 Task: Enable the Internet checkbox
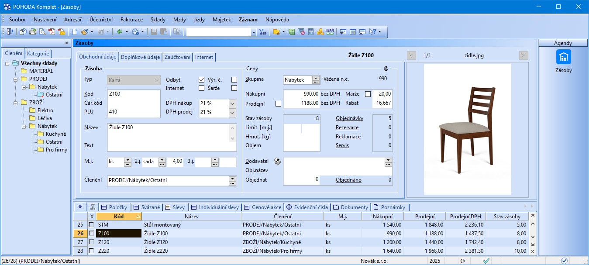[x=201, y=88]
